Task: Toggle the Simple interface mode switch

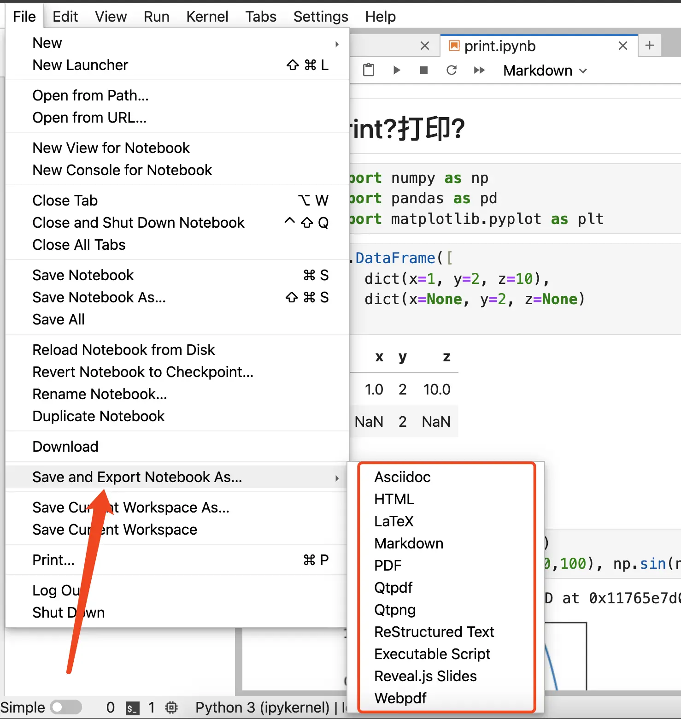Action: [x=66, y=707]
